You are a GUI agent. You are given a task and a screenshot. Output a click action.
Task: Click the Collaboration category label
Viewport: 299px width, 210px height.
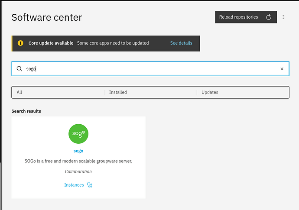click(x=78, y=171)
